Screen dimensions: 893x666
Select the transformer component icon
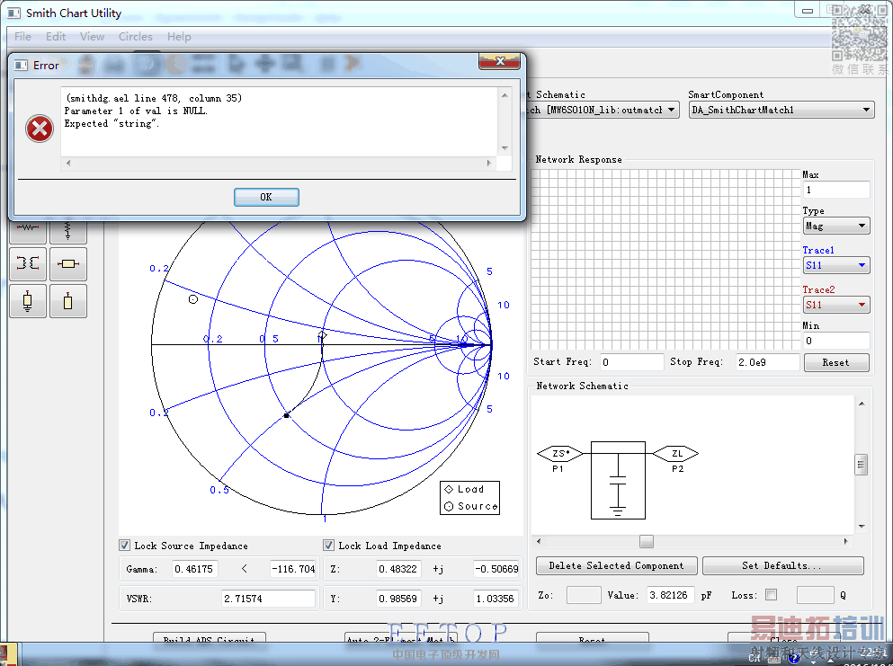(x=29, y=263)
